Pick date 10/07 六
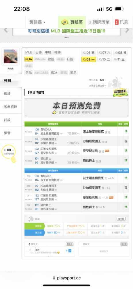The width and height of the screenshot is (133, 289). 105,53
